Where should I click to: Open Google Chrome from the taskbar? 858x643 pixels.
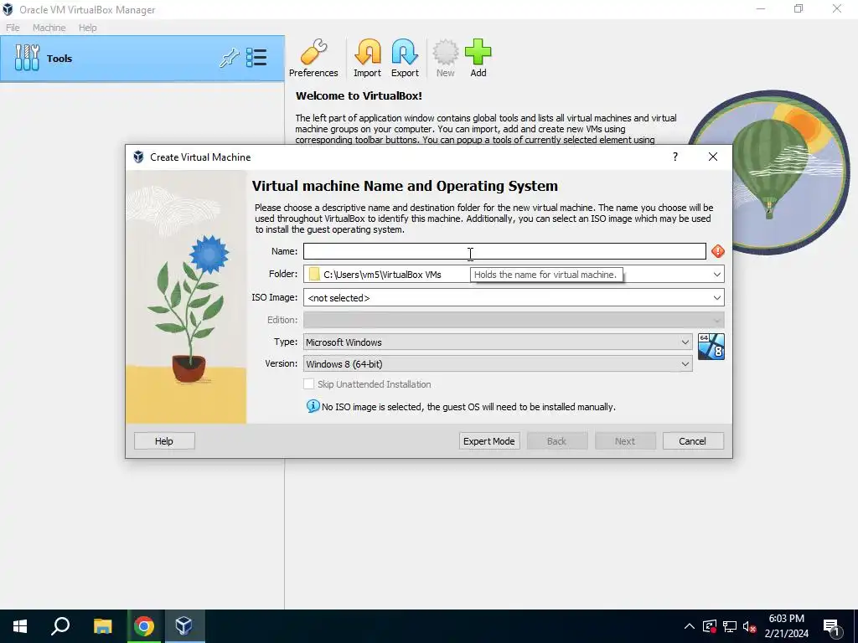(144, 626)
